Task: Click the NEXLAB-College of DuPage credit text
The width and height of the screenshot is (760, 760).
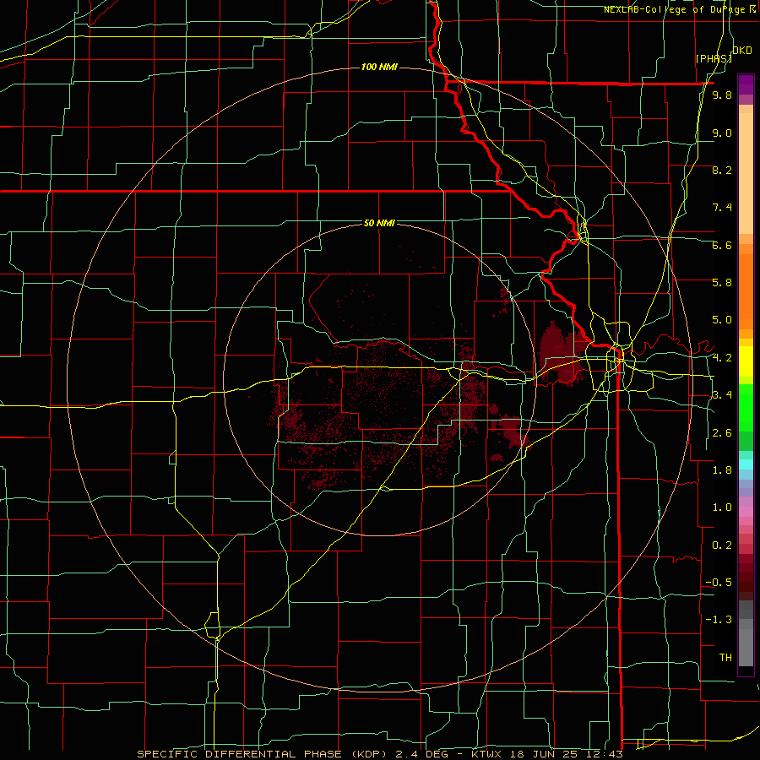Action: (680, 9)
